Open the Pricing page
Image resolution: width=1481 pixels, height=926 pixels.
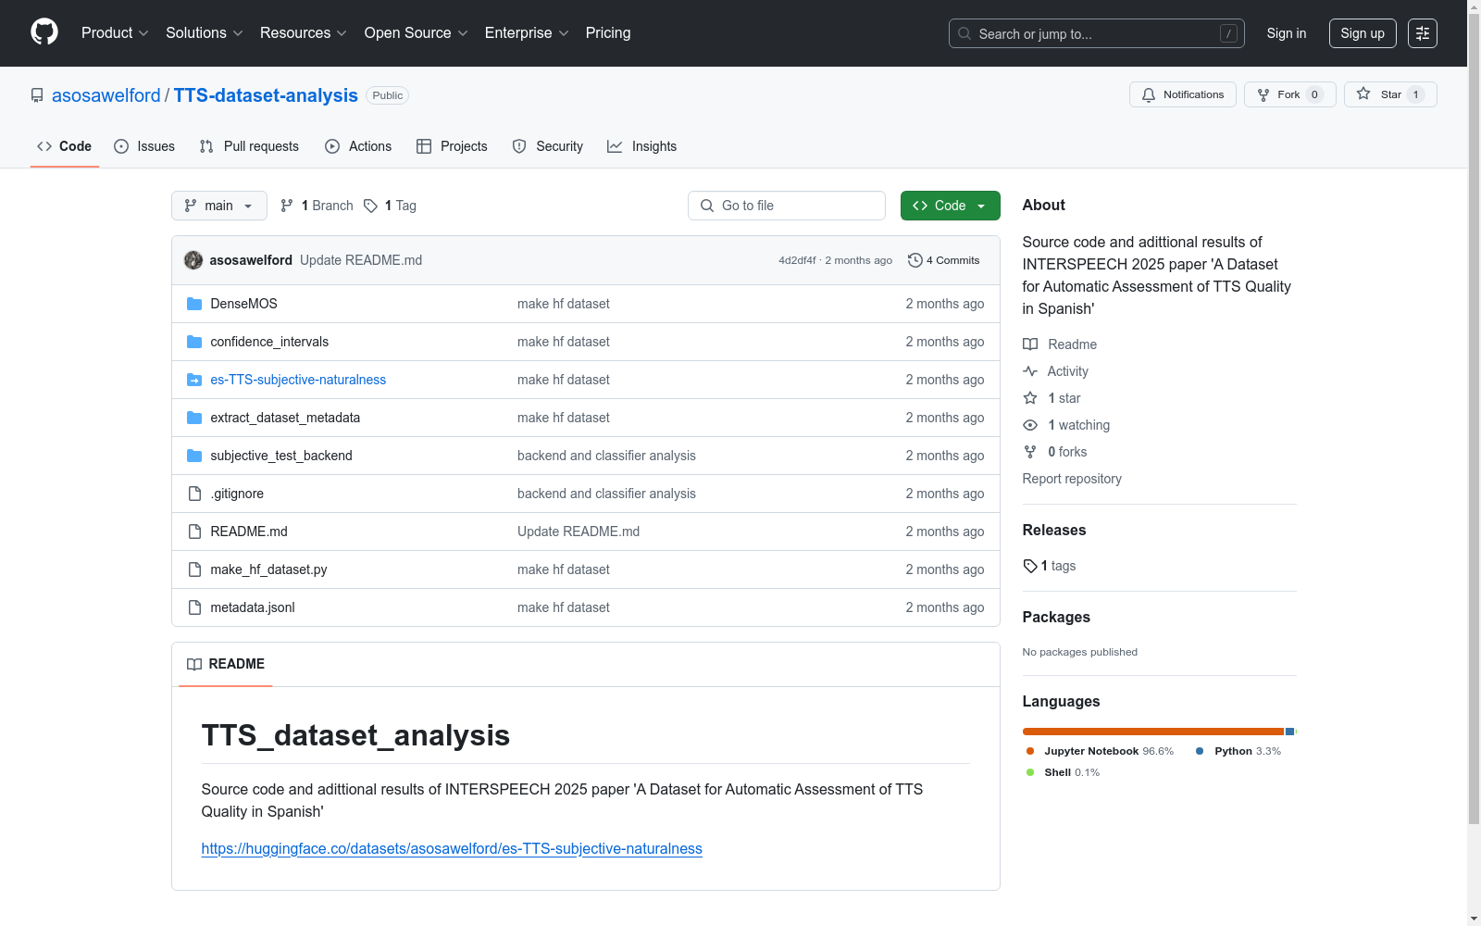[608, 33]
